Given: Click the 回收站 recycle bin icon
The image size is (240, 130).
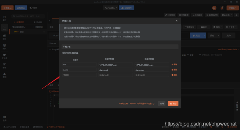Looking at the screenshot, I should pos(38,22).
